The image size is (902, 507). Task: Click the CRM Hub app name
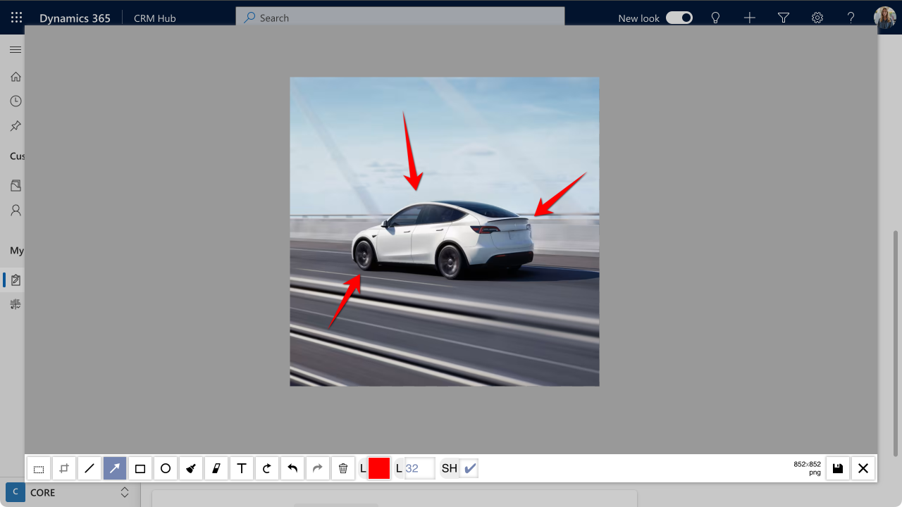pos(155,18)
